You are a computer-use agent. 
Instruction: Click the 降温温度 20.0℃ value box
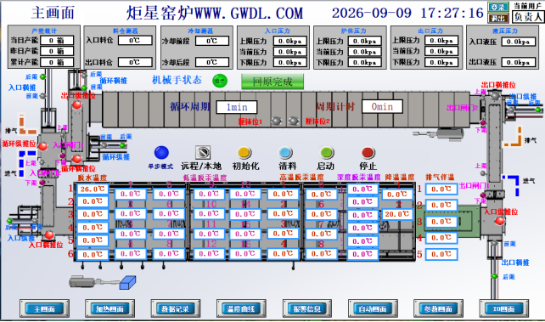(x=397, y=214)
